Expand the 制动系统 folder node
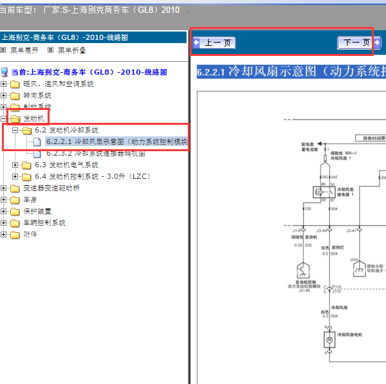386x384 pixels. point(3,107)
